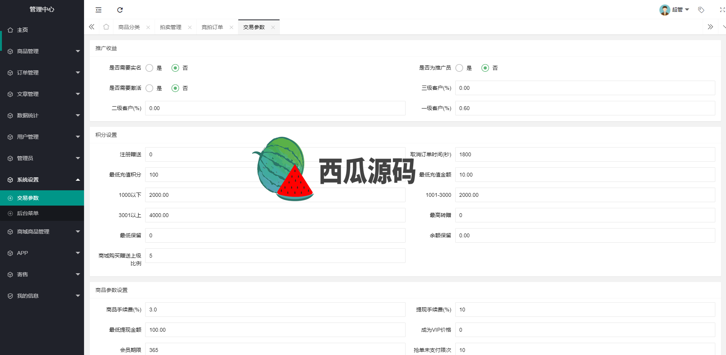Click the 我的信息 cube icon
Image resolution: width=726 pixels, height=355 pixels.
tap(10, 296)
